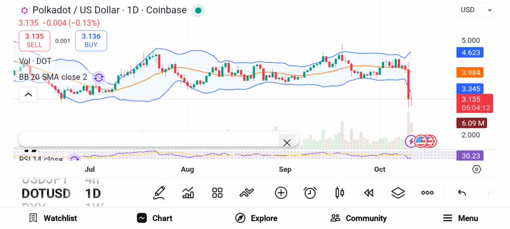Open candlestick chart type selector
Screen dimensions: 510x229
point(340,193)
